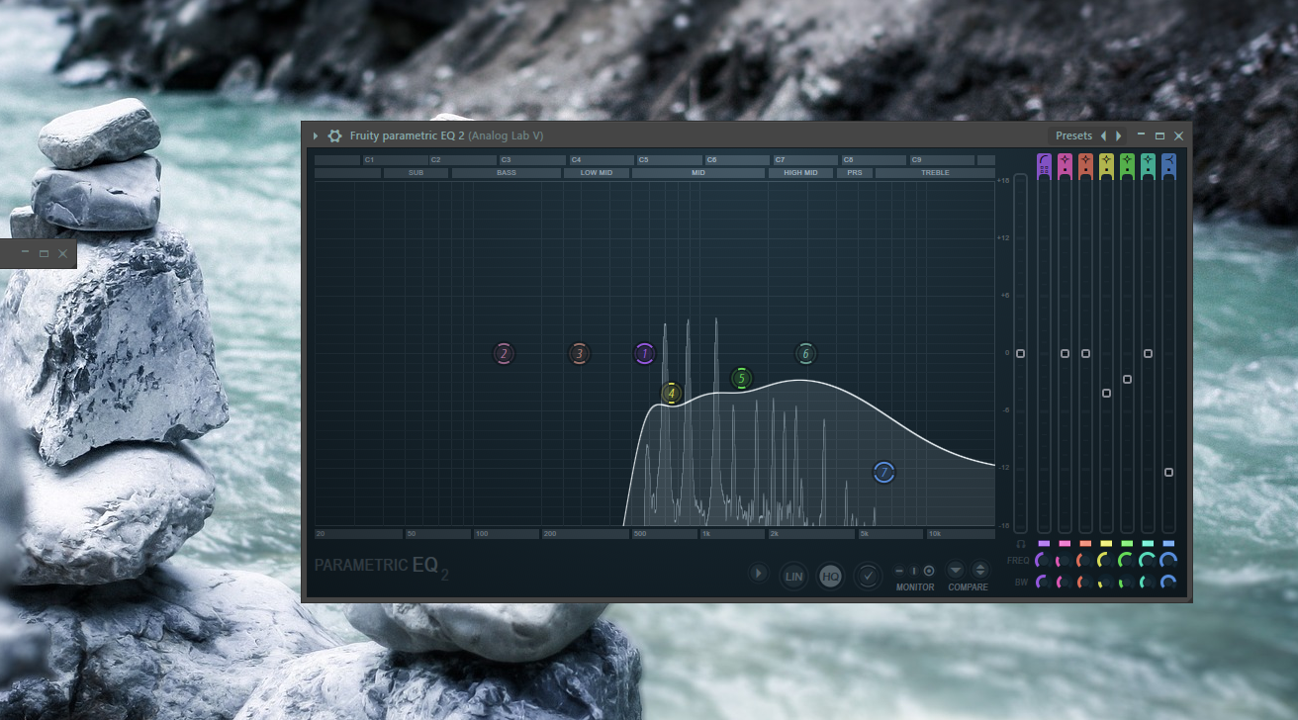Click blue band 7 FREQ knob
Screen dimensions: 1298x720
click(x=1168, y=560)
